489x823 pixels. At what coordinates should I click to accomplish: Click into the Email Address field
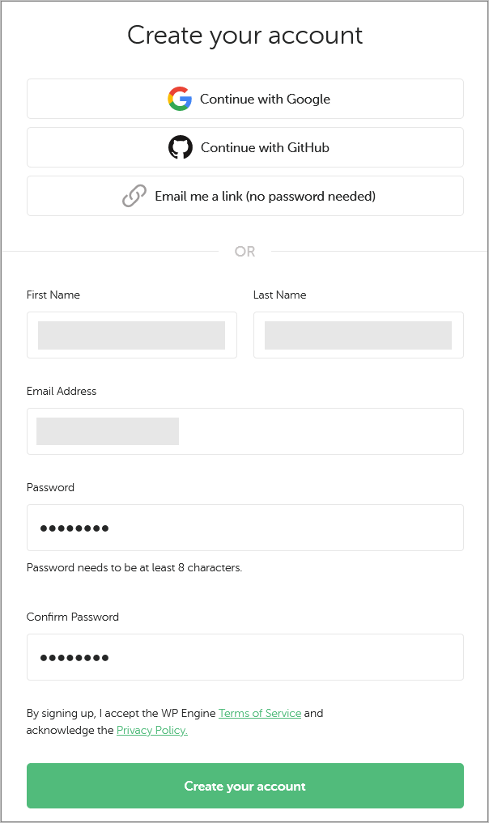click(x=245, y=431)
